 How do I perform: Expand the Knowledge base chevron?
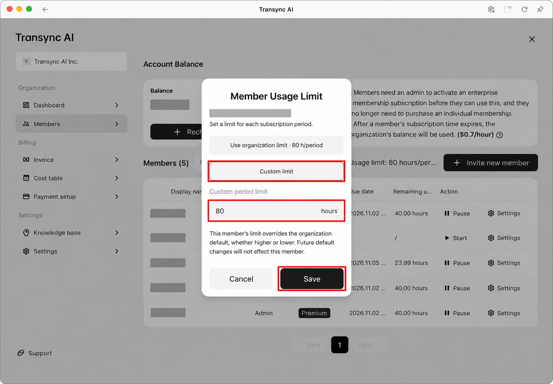pyautogui.click(x=117, y=233)
